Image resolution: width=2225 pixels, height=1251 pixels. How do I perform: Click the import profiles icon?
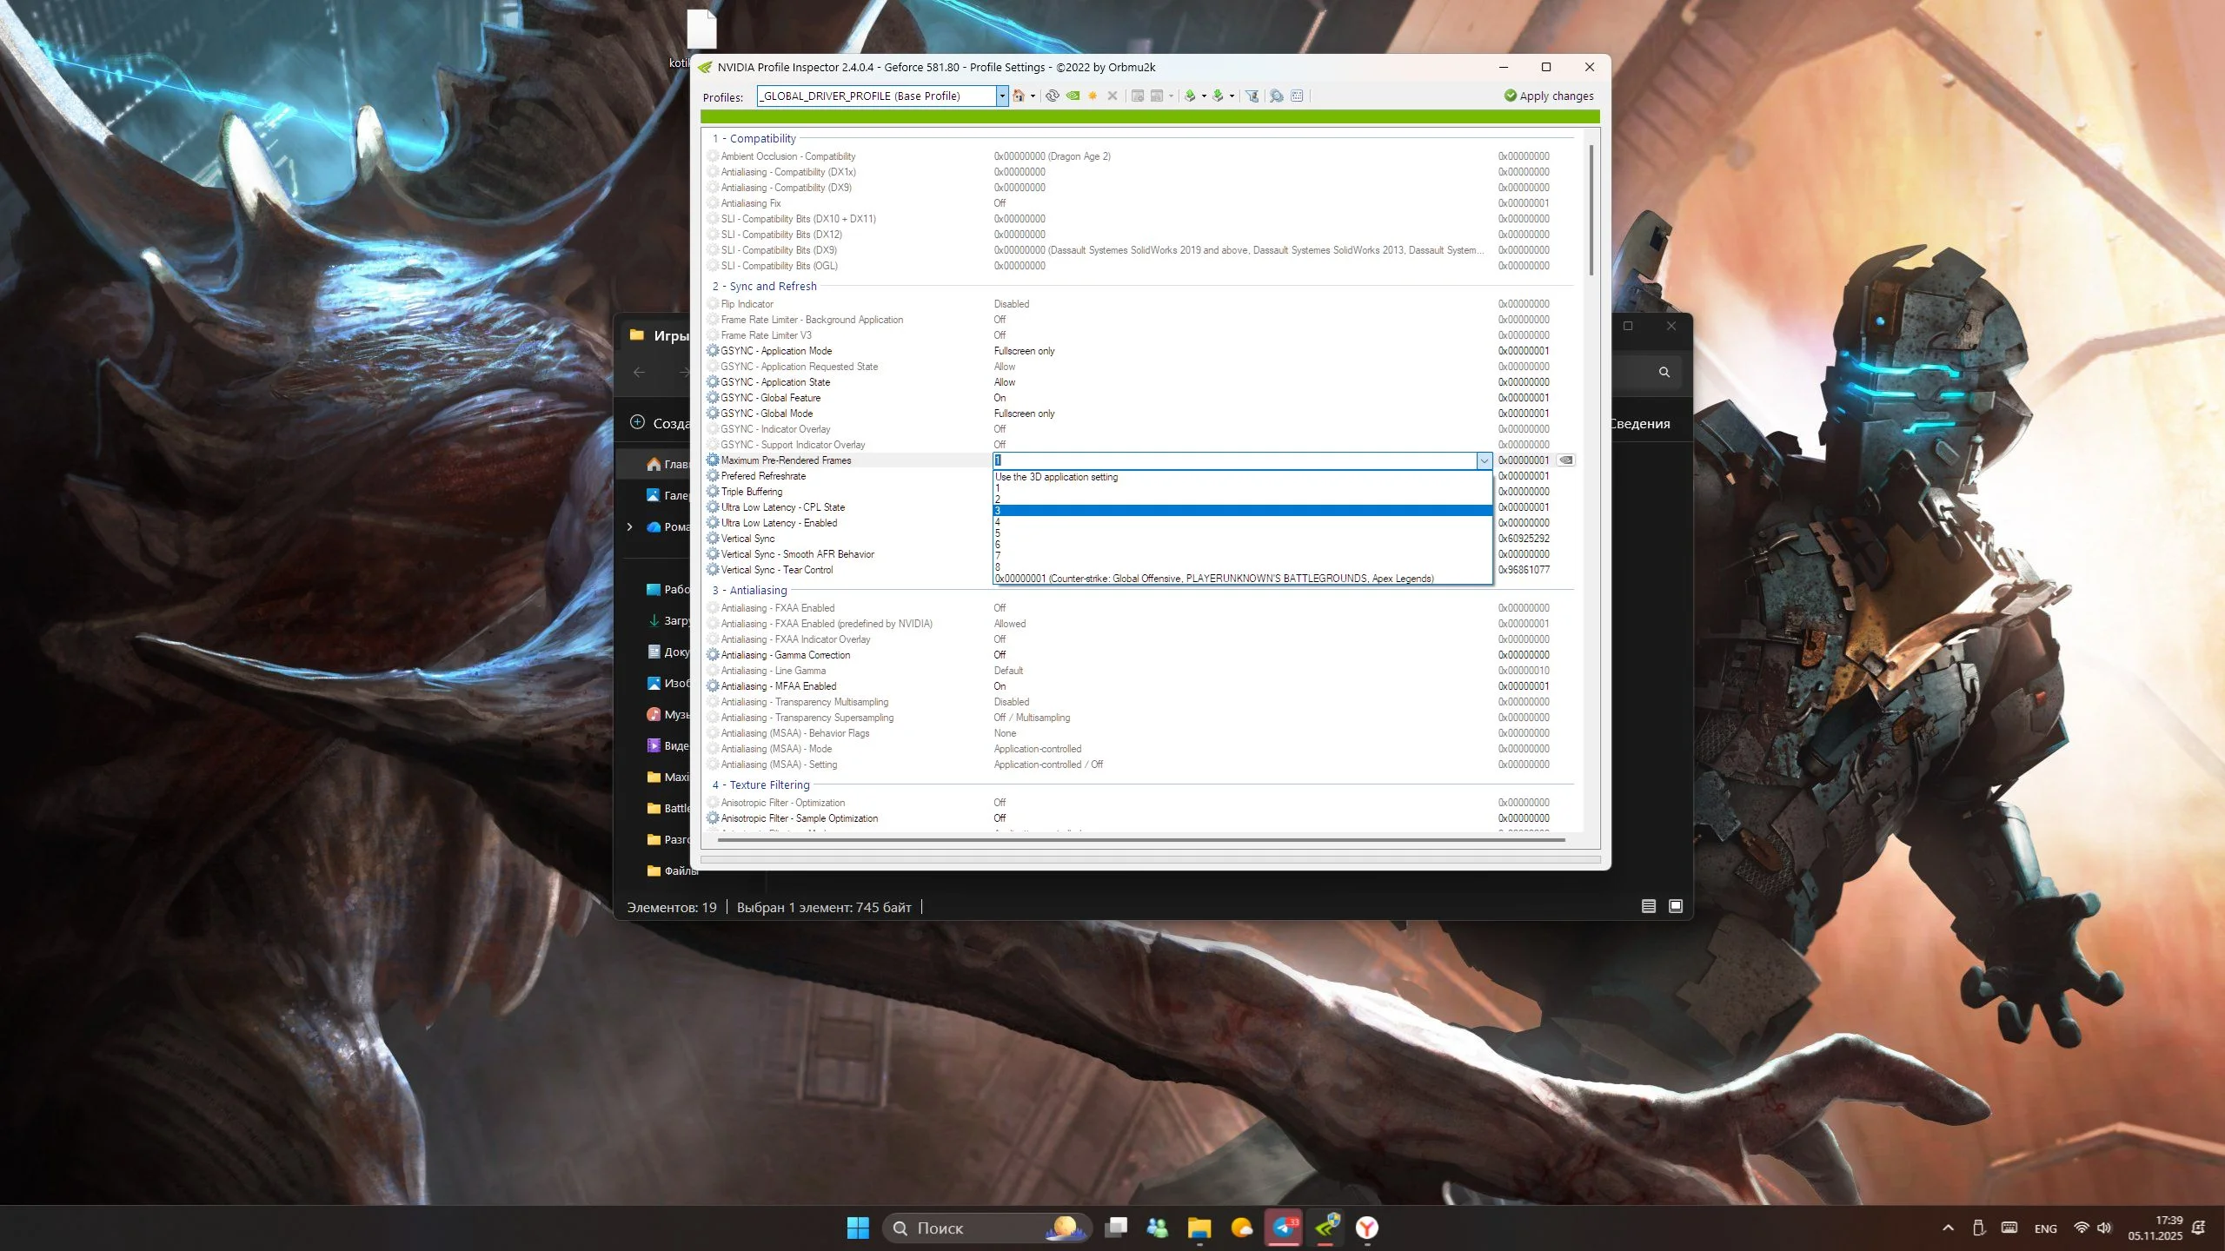(x=1218, y=96)
